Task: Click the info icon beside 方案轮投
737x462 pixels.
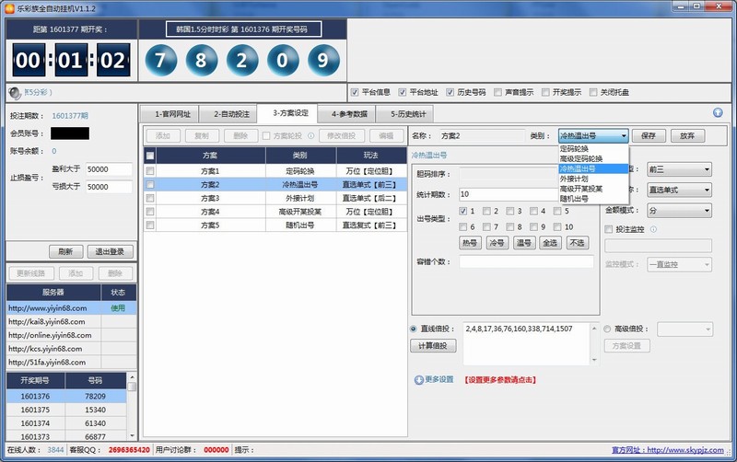Action: pos(311,135)
